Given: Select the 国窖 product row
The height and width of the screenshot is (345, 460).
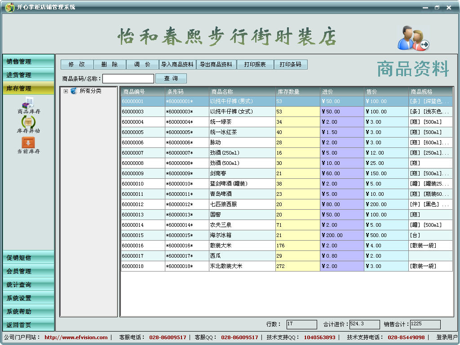Looking at the screenshot, I should tap(287, 215).
